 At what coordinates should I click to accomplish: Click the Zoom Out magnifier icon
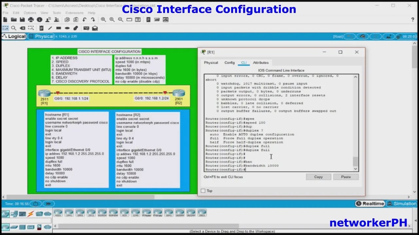[x=120, y=20]
